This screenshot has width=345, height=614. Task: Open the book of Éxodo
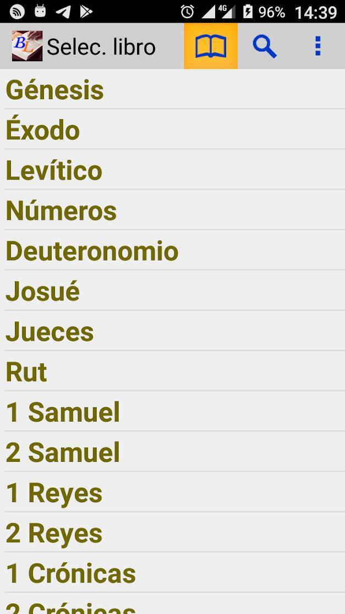coord(43,130)
